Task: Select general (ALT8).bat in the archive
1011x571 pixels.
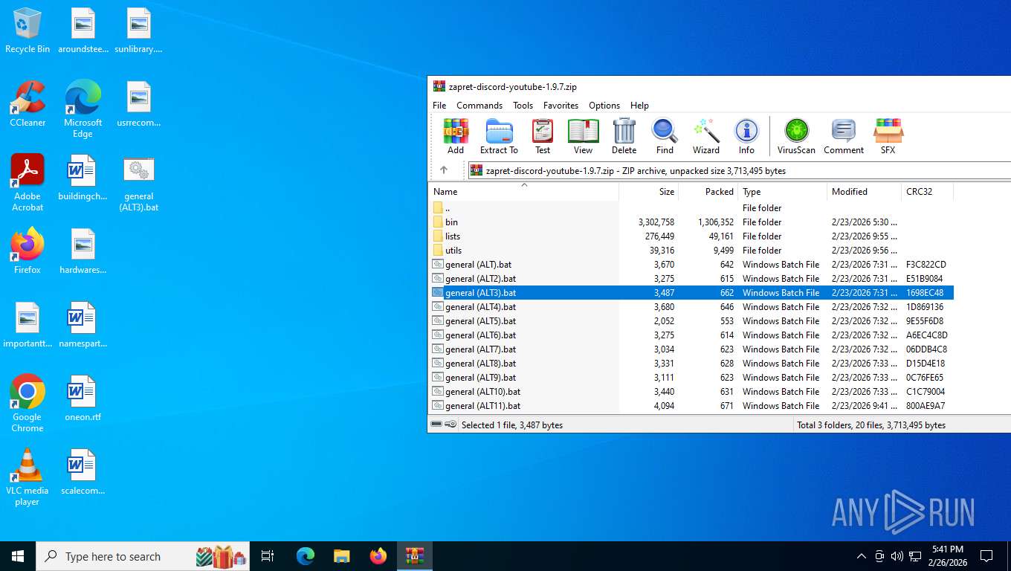Action: point(691,364)
